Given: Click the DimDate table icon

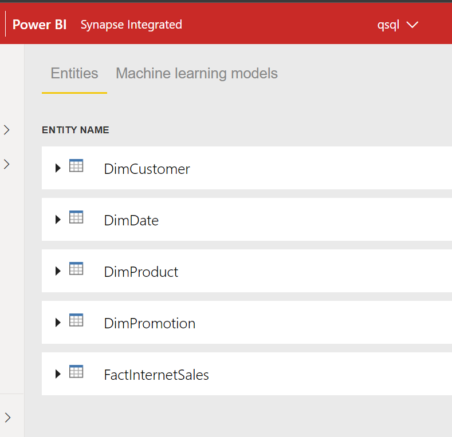Looking at the screenshot, I should click(76, 217).
